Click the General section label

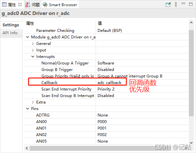point(43,44)
